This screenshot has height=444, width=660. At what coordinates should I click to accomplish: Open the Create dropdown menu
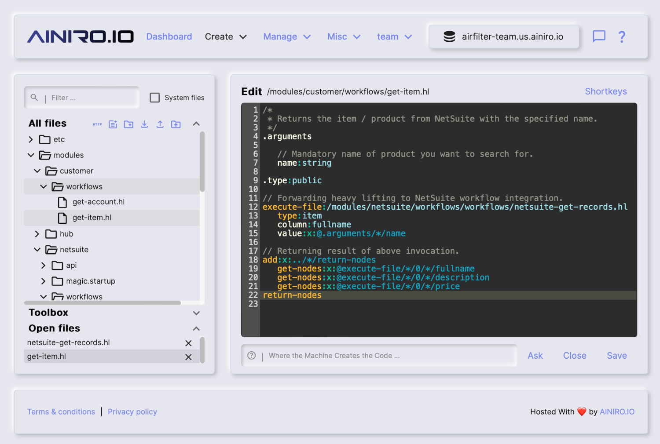point(226,36)
